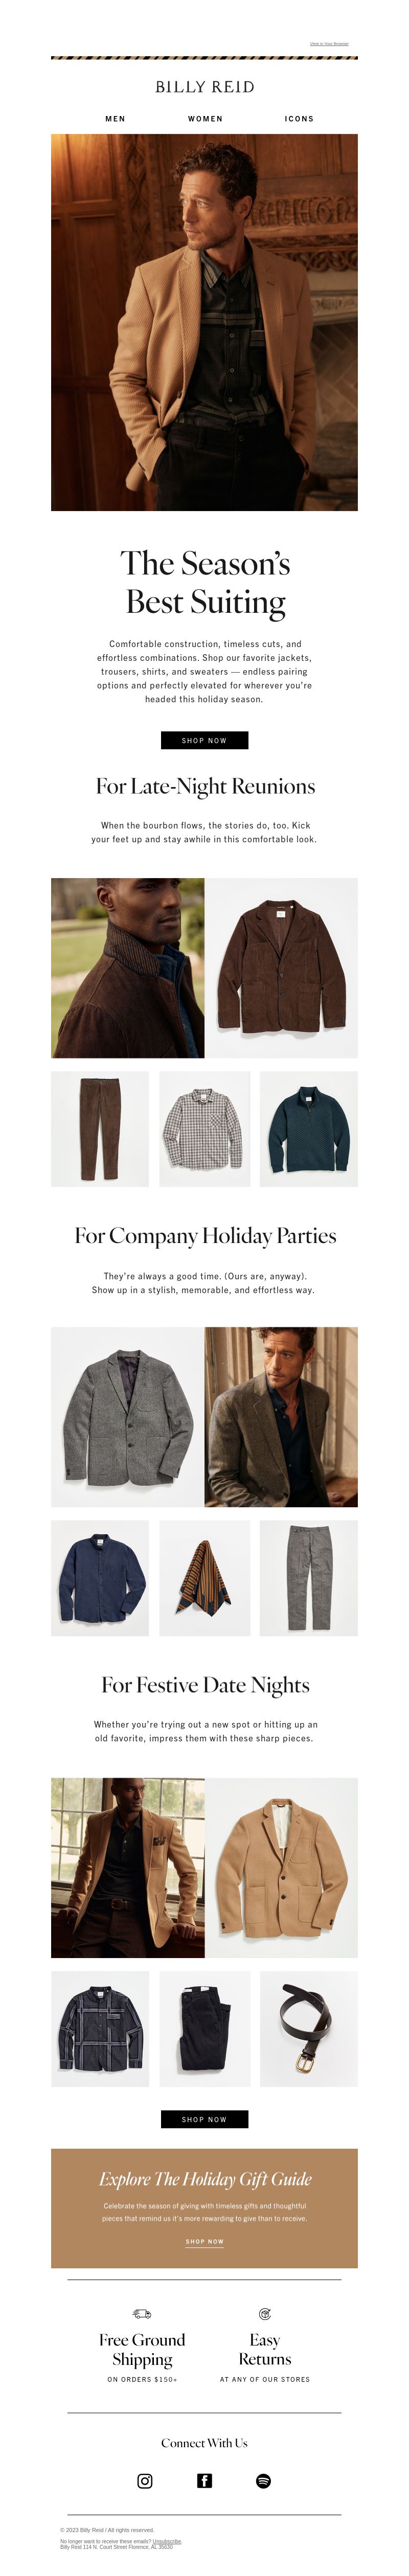Click Shop Now below the intro text

point(204,740)
